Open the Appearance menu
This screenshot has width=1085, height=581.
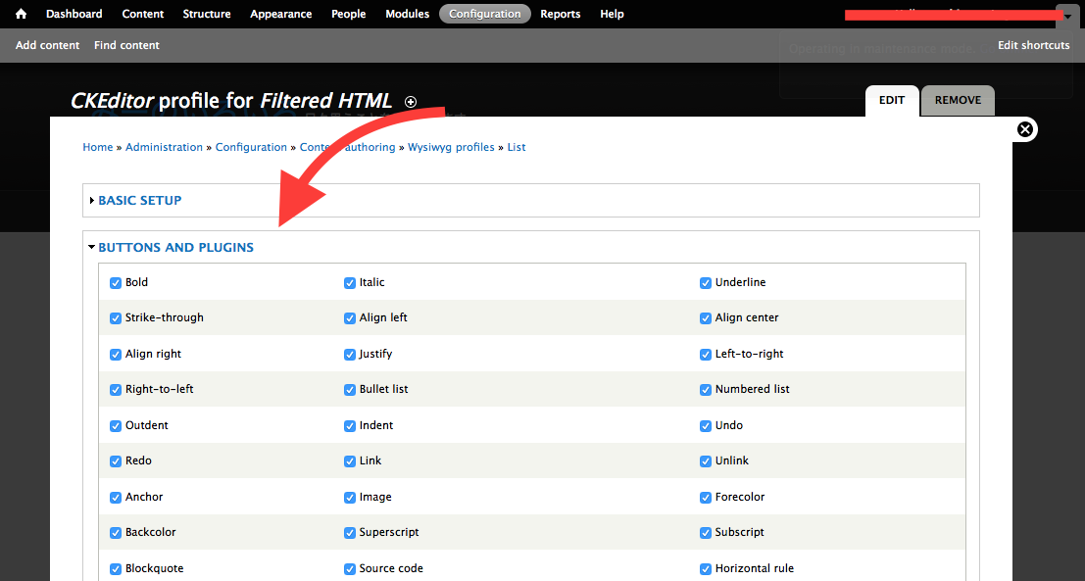281,14
